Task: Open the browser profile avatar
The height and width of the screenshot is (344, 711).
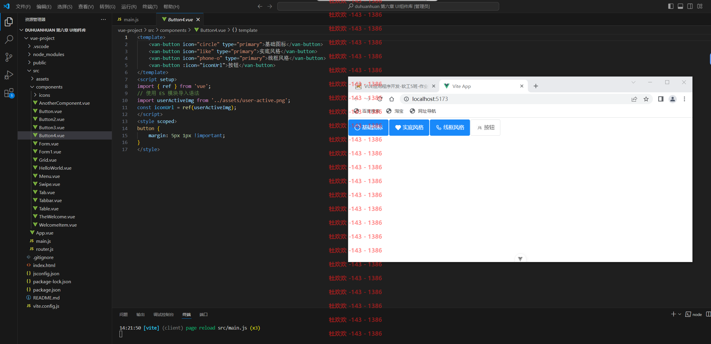Action: (673, 99)
